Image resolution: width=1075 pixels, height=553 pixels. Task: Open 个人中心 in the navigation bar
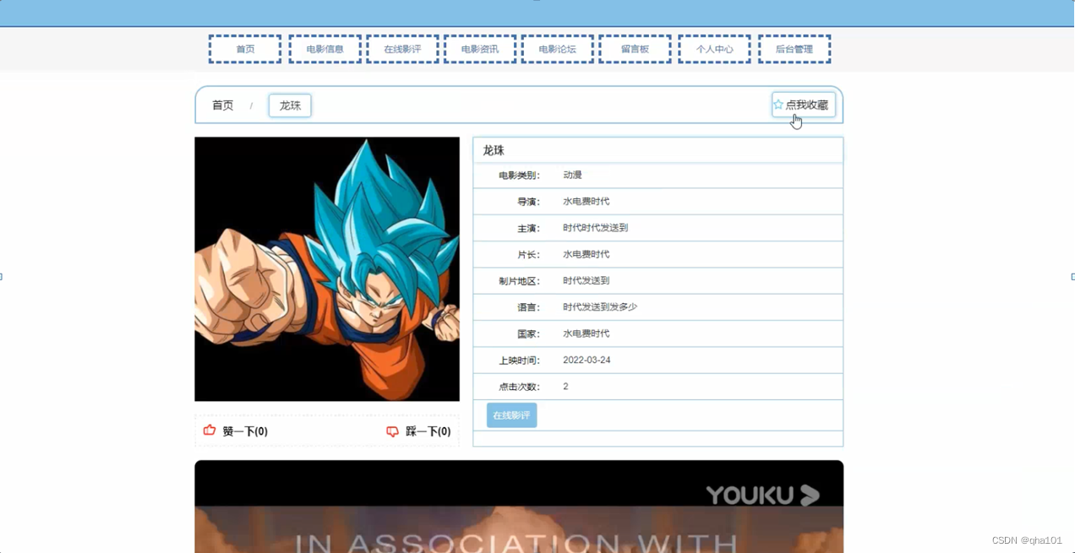tap(714, 49)
